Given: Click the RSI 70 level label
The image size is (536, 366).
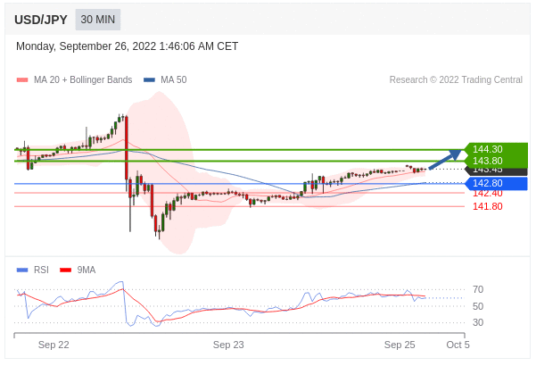Looking at the screenshot, I should [x=478, y=289].
